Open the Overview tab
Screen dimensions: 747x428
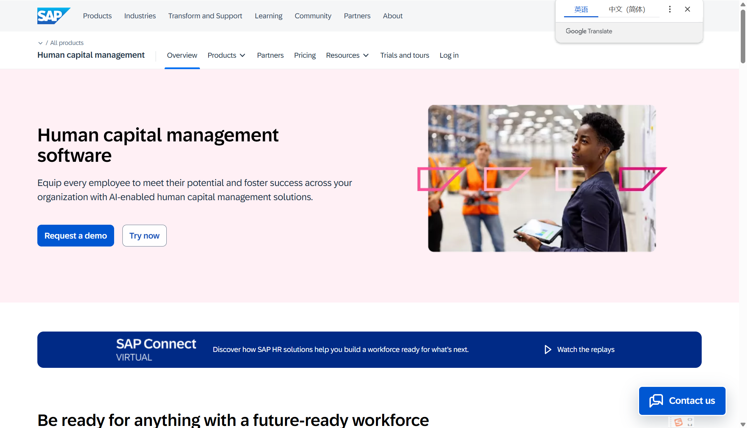pos(182,55)
